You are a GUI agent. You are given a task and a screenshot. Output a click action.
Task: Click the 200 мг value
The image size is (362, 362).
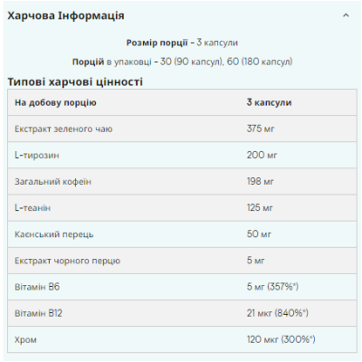[x=262, y=155]
